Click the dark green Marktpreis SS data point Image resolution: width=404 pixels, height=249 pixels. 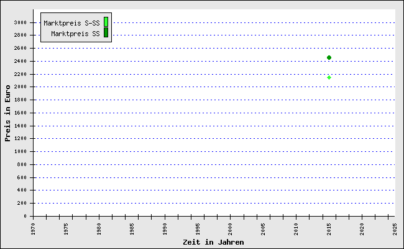[x=329, y=57]
